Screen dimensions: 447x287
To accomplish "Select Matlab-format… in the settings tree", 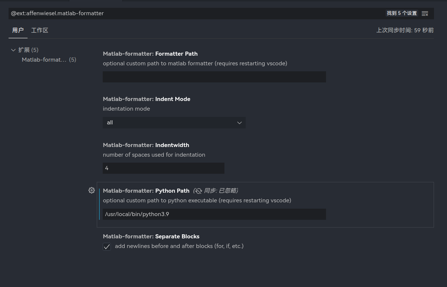I will 44,60.
